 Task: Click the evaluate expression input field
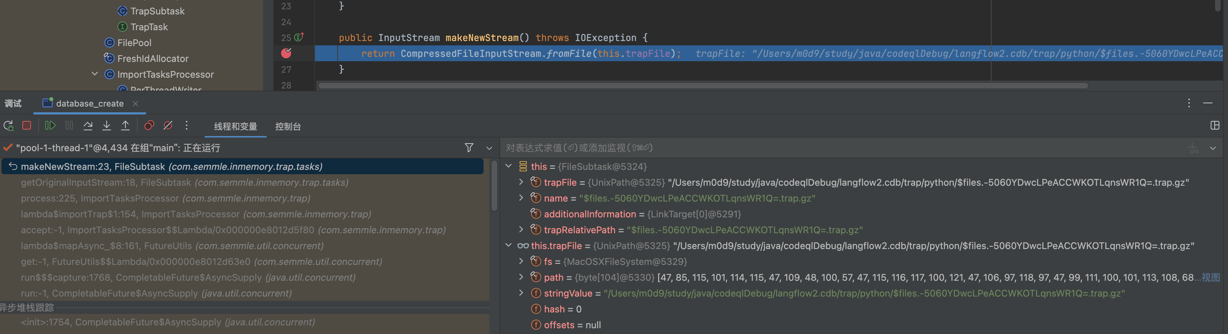844,148
